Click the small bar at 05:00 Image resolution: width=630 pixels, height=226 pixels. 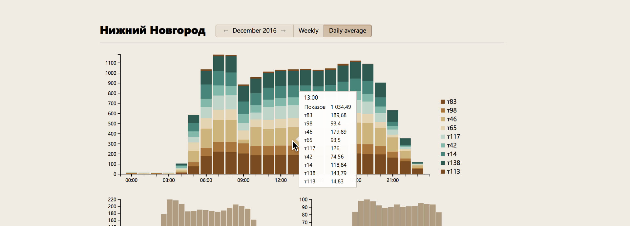pos(194,147)
